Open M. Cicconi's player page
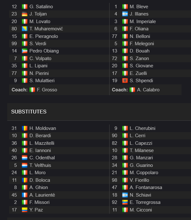The image size is (191, 220). pos(141,210)
